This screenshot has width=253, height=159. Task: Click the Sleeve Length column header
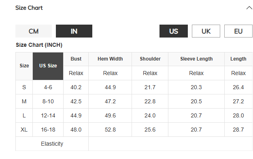click(196, 59)
